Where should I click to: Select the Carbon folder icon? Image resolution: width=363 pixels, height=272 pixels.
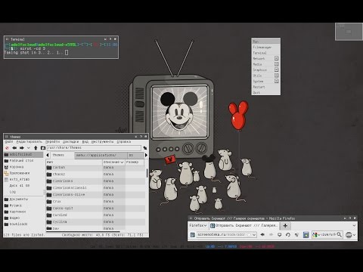coord(49,168)
